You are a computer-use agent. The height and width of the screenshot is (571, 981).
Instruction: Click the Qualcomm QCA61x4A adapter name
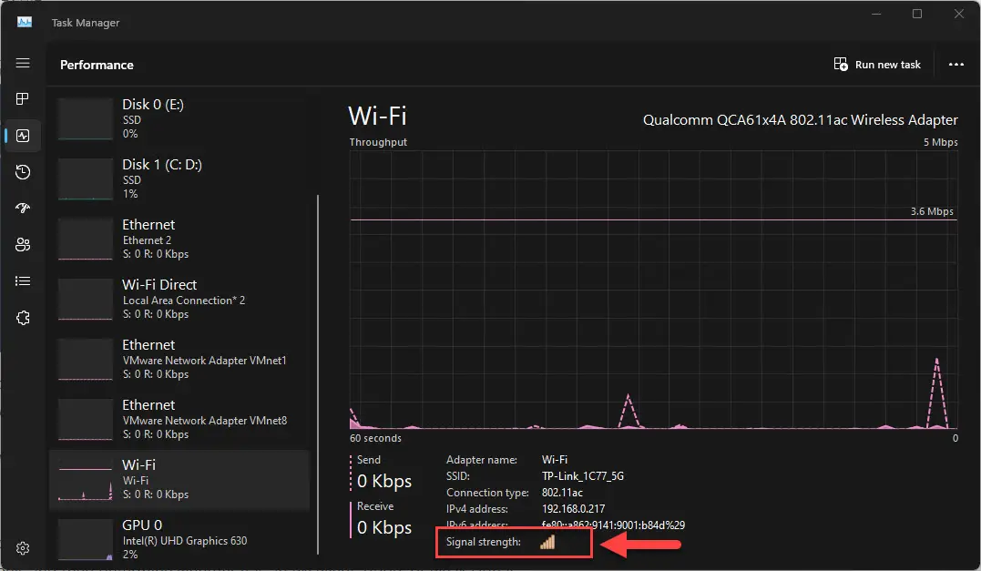coord(800,119)
